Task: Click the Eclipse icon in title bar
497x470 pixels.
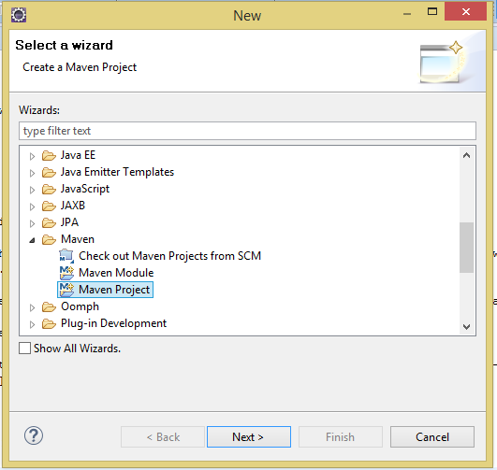Action: click(19, 15)
